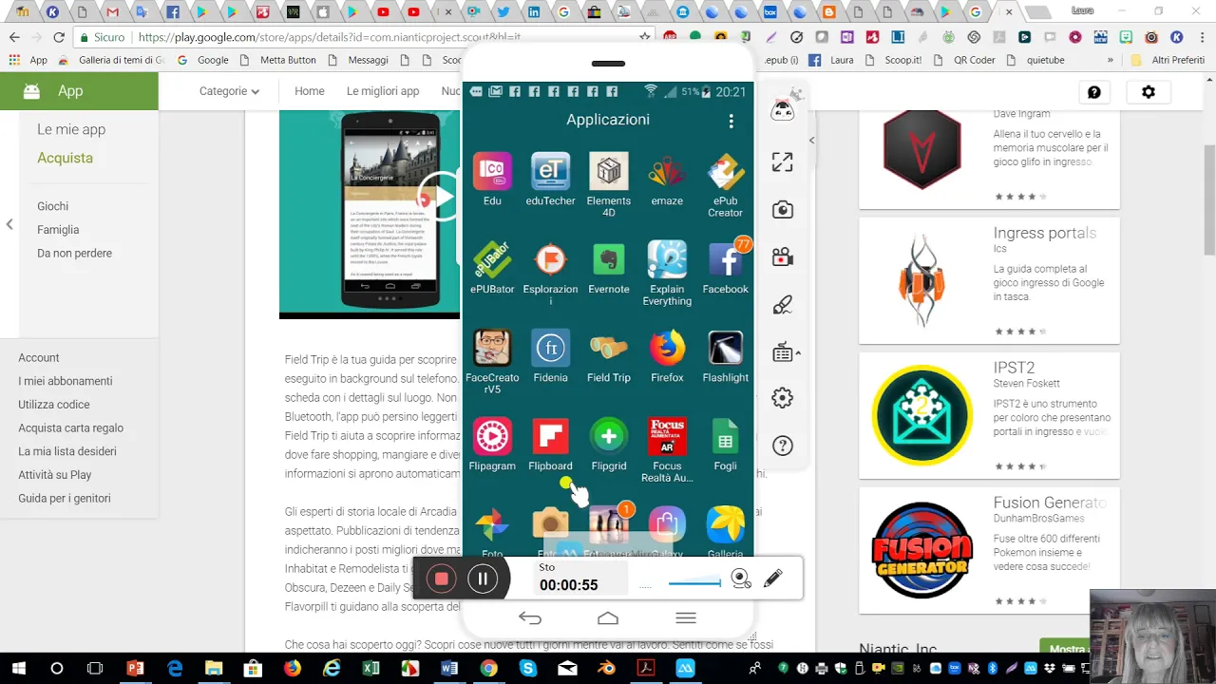Open the Flipboard app
The height and width of the screenshot is (684, 1216).
tap(550, 436)
